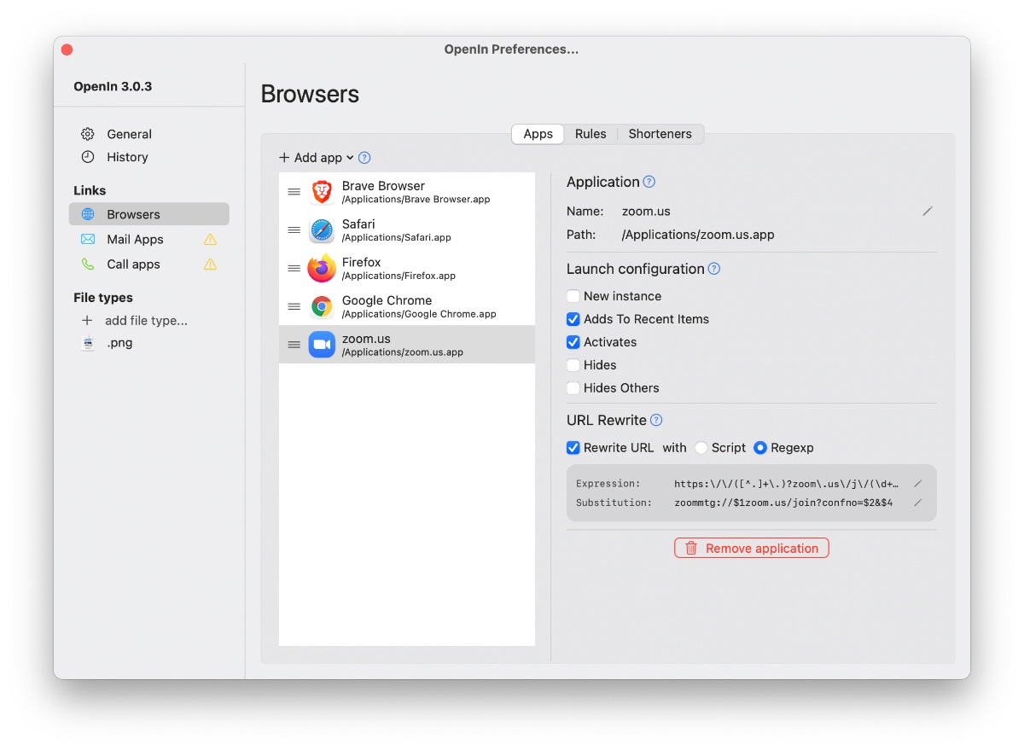Screen dimensions: 1024x750
Task: Click the Firefox row drag handle
Action: click(294, 269)
